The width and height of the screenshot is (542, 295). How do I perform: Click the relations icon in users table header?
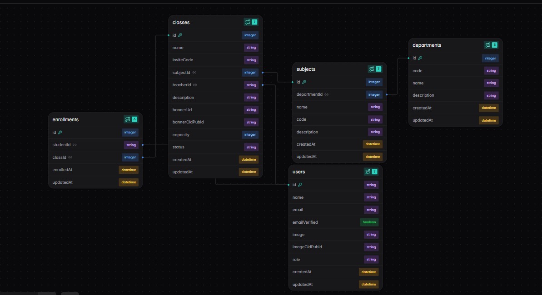[x=368, y=172]
